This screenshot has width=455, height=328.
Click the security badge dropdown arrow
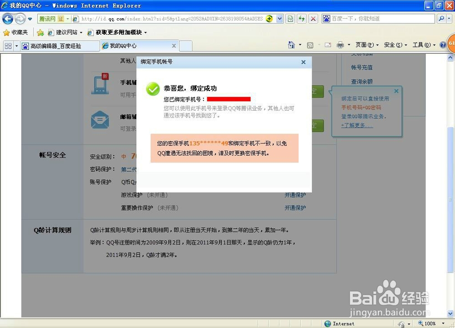[68, 19]
